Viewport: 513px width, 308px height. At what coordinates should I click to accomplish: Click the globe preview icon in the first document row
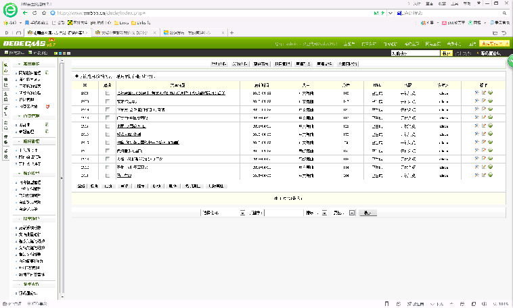pos(491,93)
